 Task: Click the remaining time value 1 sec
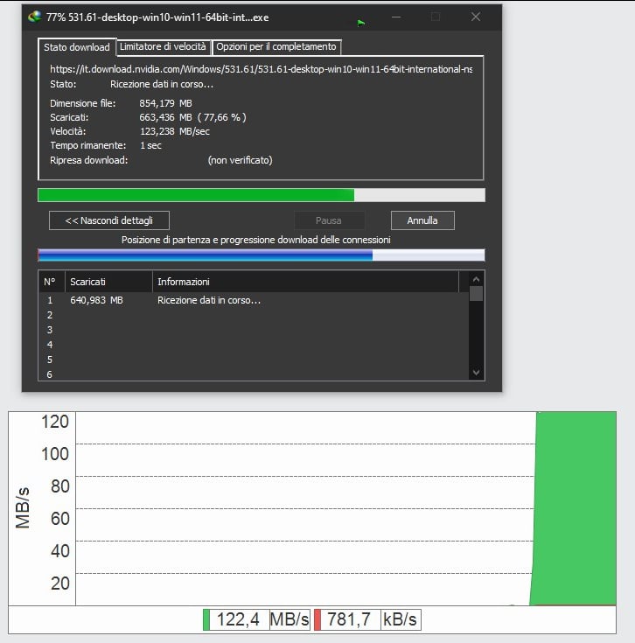[150, 145]
